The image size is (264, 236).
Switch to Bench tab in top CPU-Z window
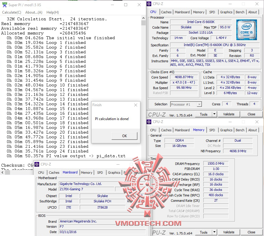pos(240,12)
